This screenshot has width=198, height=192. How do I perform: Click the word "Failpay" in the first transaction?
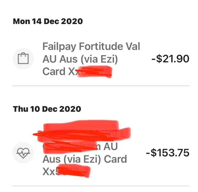[x=59, y=46]
